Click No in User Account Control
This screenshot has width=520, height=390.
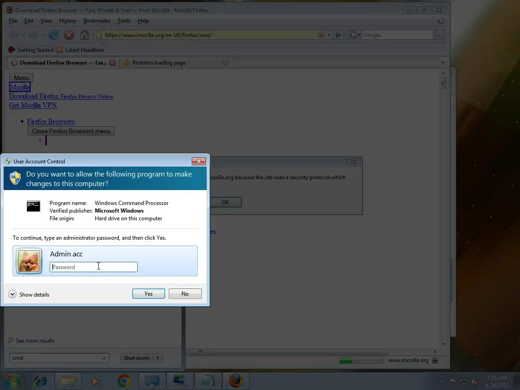[x=185, y=293]
